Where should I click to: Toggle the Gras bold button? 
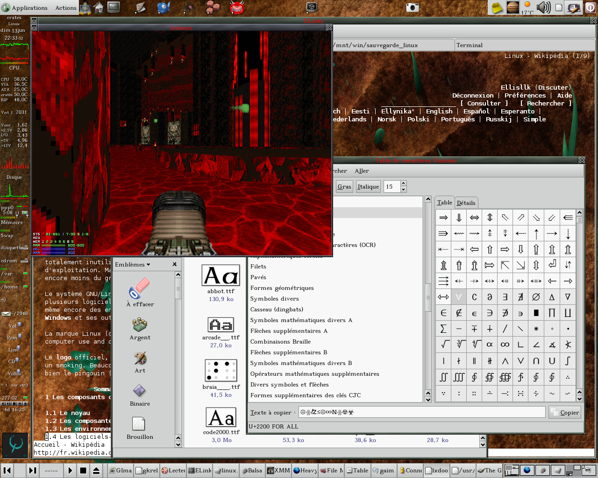coord(344,187)
